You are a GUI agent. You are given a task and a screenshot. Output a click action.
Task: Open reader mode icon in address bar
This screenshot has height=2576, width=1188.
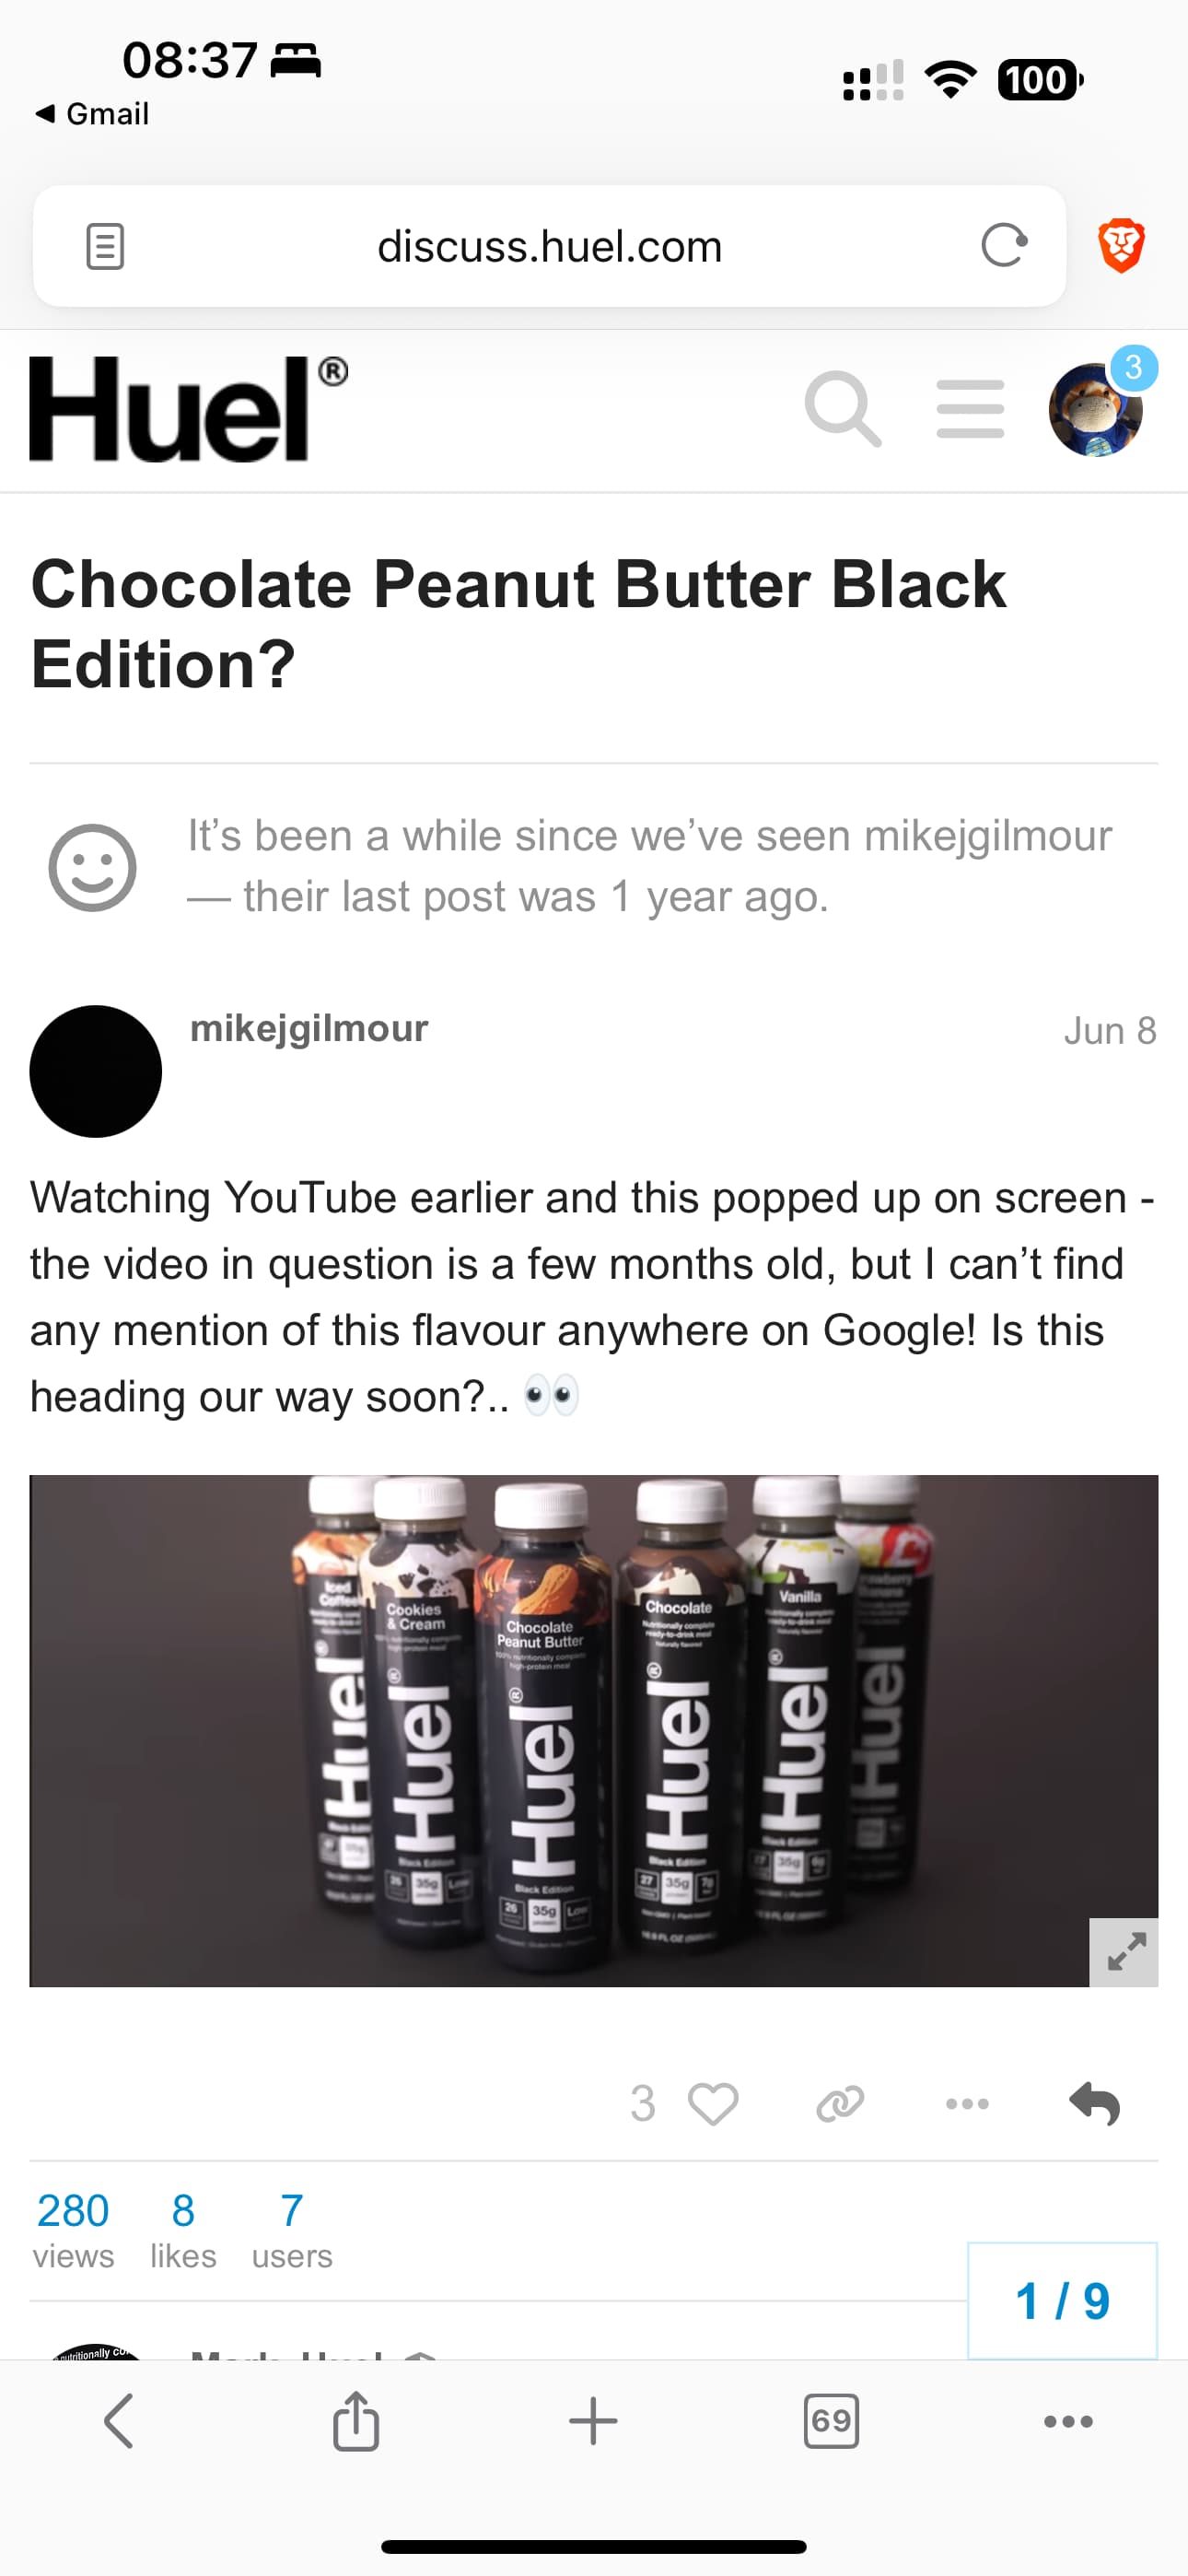pos(105,246)
